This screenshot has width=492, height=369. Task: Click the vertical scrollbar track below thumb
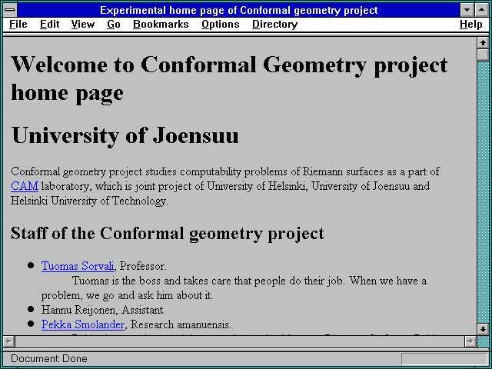click(483, 192)
